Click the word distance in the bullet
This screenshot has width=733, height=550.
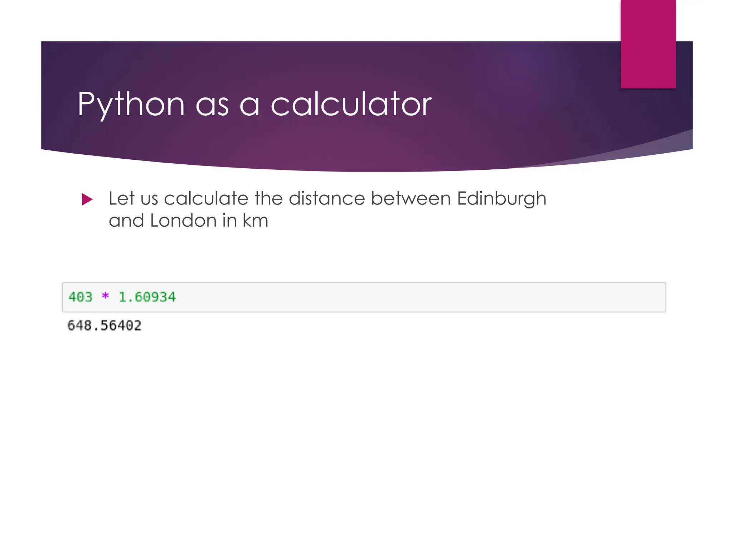(x=327, y=198)
